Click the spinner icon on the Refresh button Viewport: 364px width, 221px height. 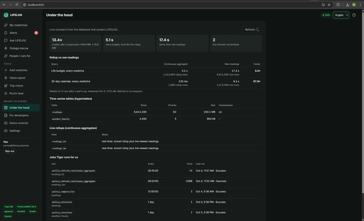(258, 29)
